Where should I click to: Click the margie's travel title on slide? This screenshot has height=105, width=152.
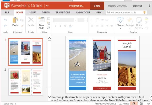127,45
